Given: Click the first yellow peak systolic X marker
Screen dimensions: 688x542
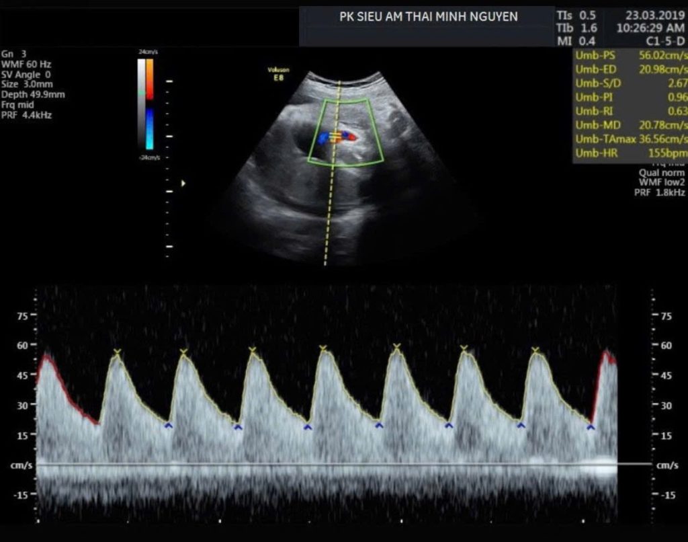Looking at the screenshot, I should (118, 352).
